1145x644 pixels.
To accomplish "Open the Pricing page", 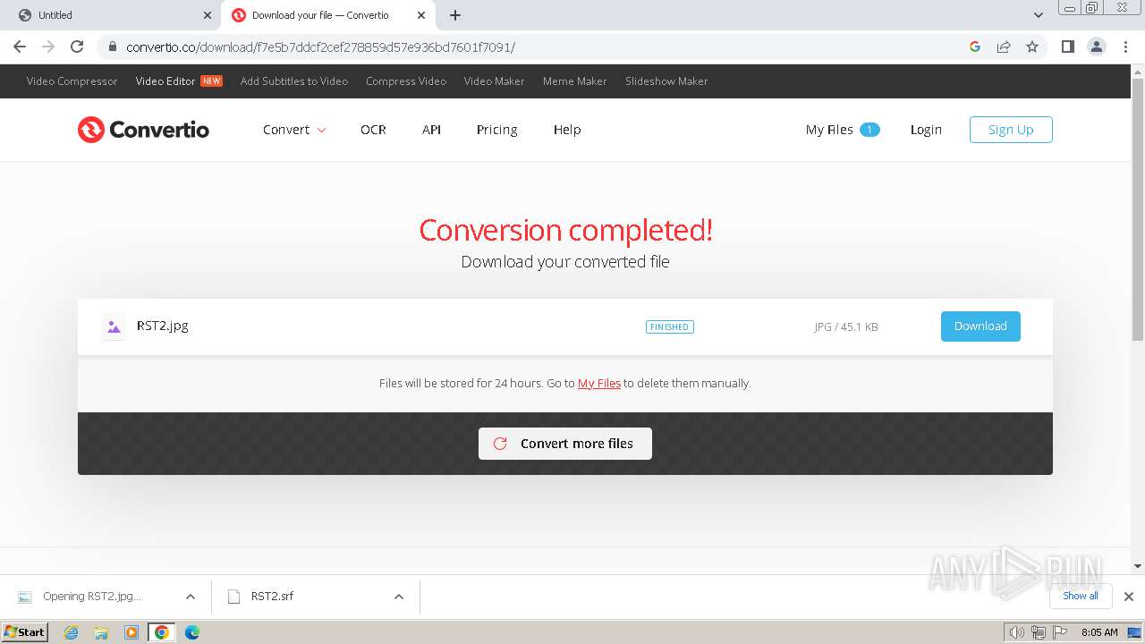I will 496,130.
